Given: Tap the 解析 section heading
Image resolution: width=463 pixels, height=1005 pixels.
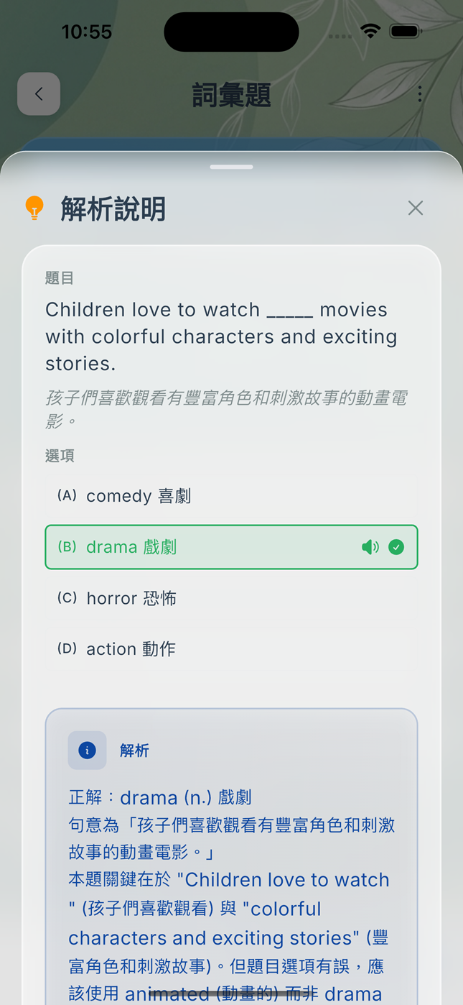Looking at the screenshot, I should coord(134,751).
